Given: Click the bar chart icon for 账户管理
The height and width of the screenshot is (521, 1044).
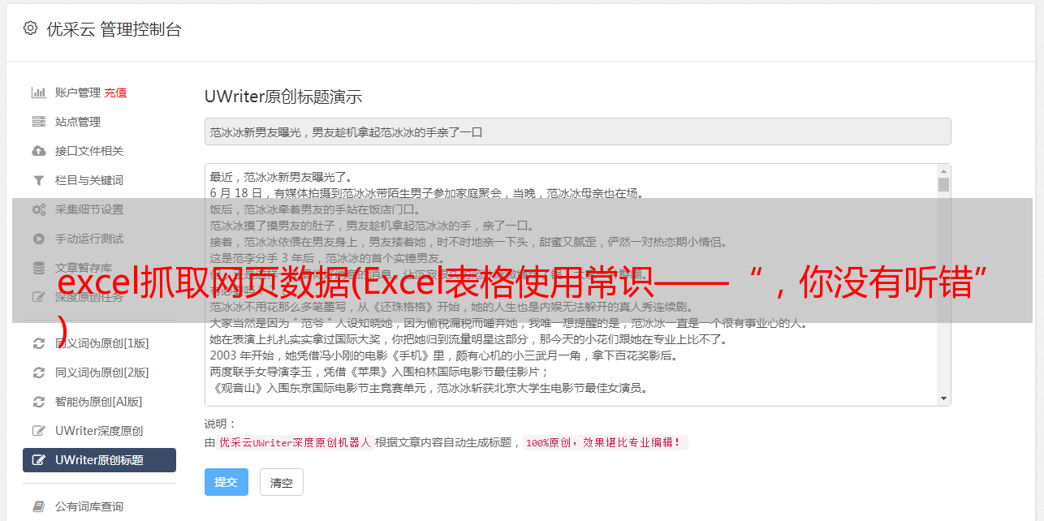Looking at the screenshot, I should [x=38, y=93].
